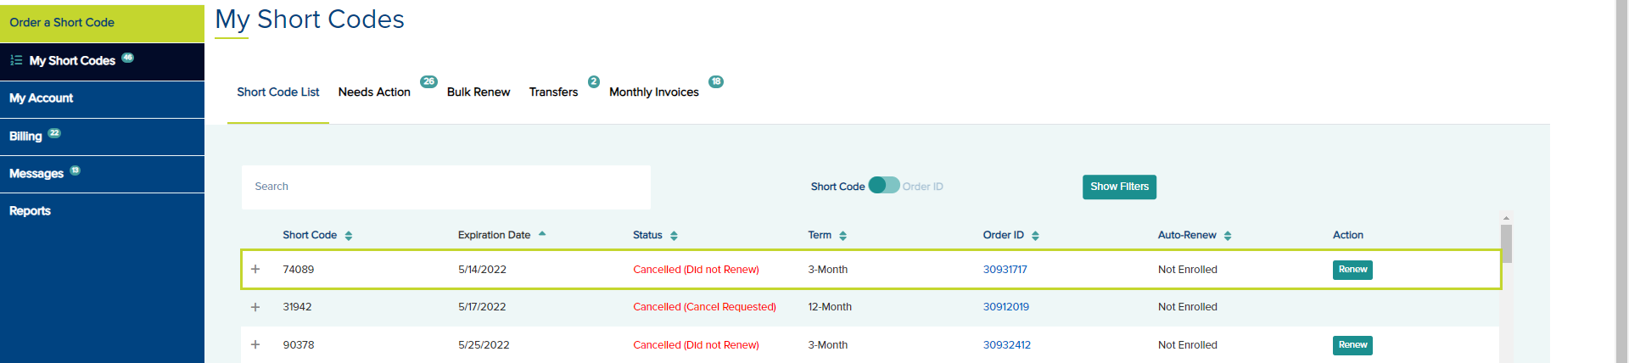Screen dimensions: 1629x363
Task: Click the Search input field
Action: coord(445,187)
